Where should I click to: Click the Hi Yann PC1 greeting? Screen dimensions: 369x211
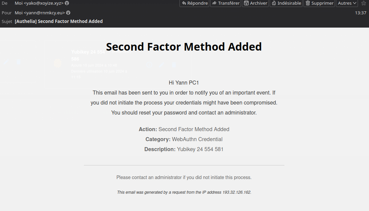point(184,83)
